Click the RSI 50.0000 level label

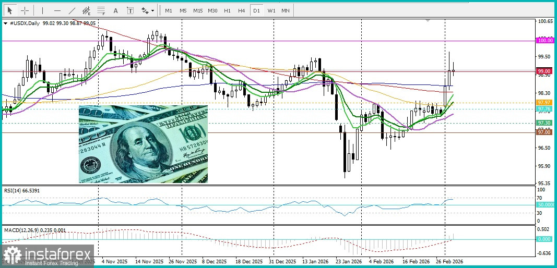[x=546, y=205]
